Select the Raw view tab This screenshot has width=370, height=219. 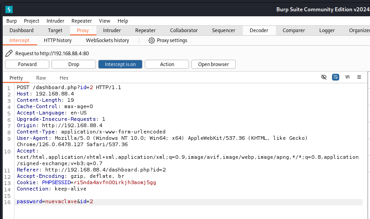(x=41, y=78)
